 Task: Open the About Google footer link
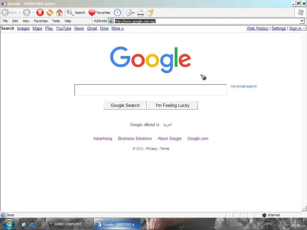point(170,138)
